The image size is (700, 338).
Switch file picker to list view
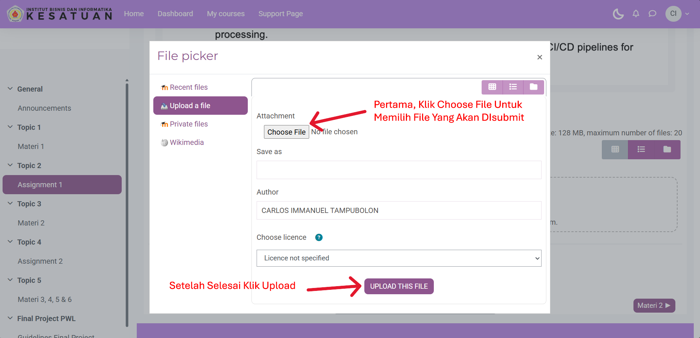pos(513,87)
